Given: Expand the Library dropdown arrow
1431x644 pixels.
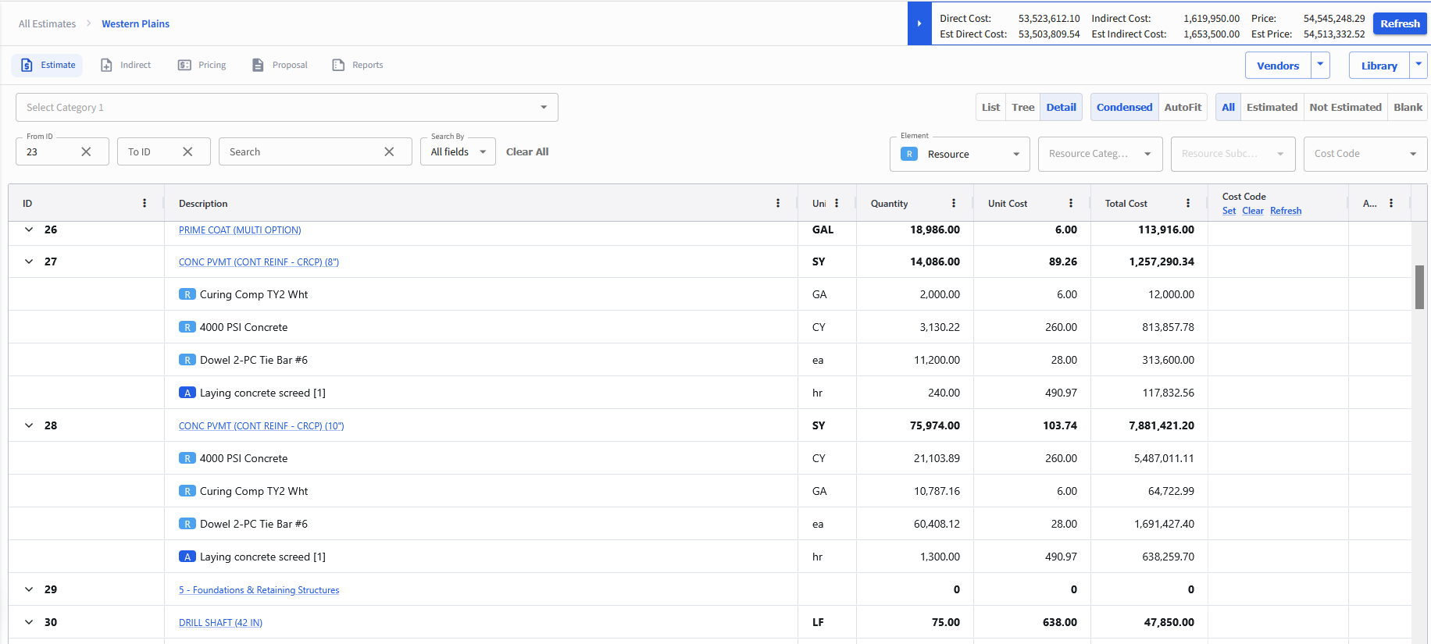Looking at the screenshot, I should pos(1419,65).
